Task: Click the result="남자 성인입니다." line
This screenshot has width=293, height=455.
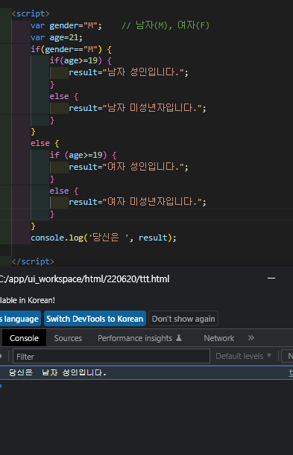Action: pos(128,72)
